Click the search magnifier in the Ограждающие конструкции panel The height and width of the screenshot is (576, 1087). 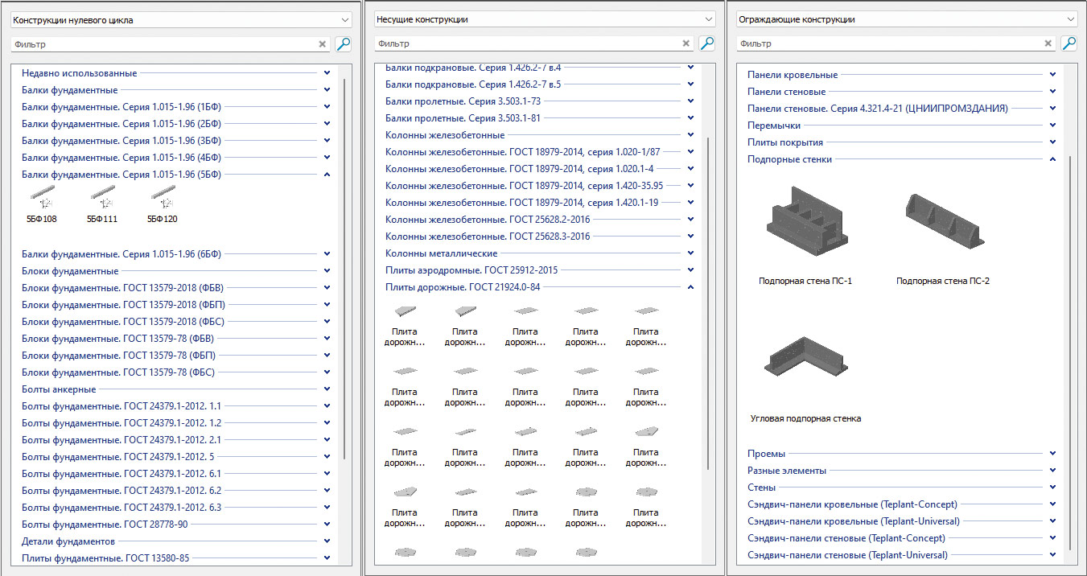[x=1069, y=43]
